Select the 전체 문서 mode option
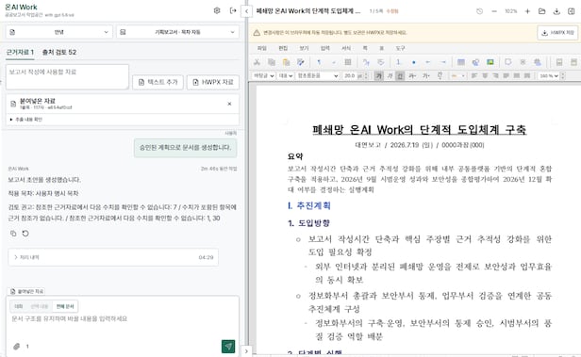Screen dimensions: 581x357 [65, 306]
